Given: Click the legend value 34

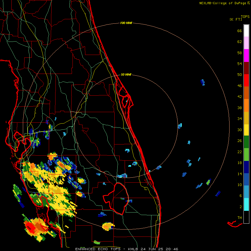Looking at the screenshot, I should tap(240, 119).
